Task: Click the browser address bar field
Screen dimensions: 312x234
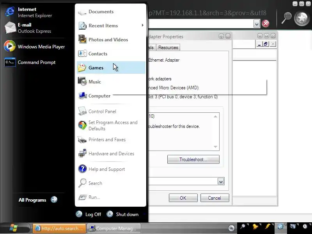Action: (201, 24)
